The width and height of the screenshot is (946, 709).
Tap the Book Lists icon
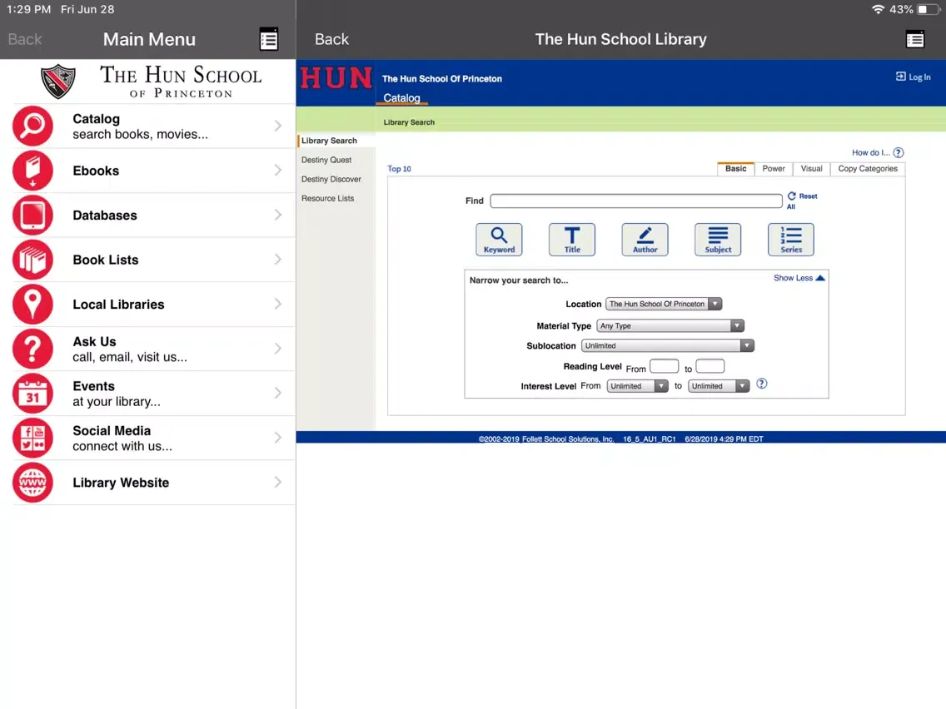pyautogui.click(x=32, y=260)
